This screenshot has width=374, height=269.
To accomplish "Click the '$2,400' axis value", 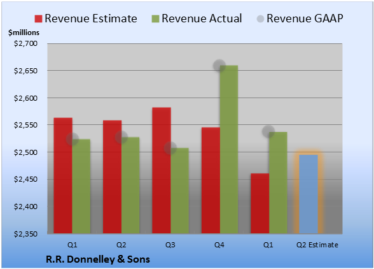I will click(25, 207).
